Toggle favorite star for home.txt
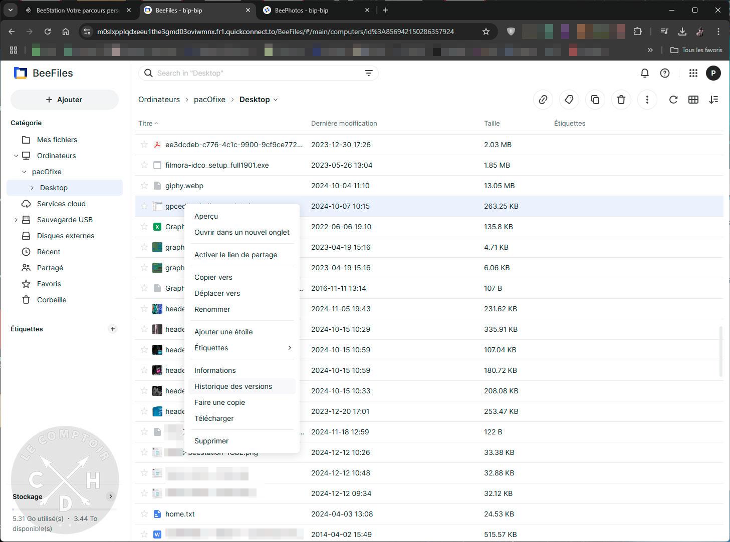 click(x=144, y=514)
